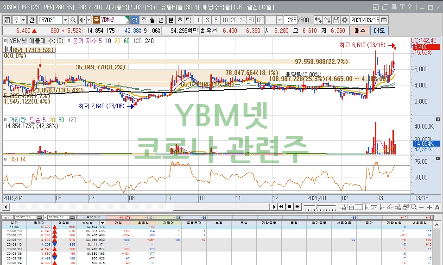Screen dimensions: 443x265
Task: Open the end date calendar for 20/03/16
Action: 73,217
